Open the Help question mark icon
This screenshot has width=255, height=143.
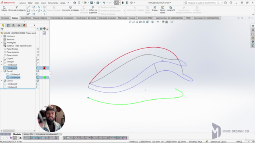[x=231, y=3]
